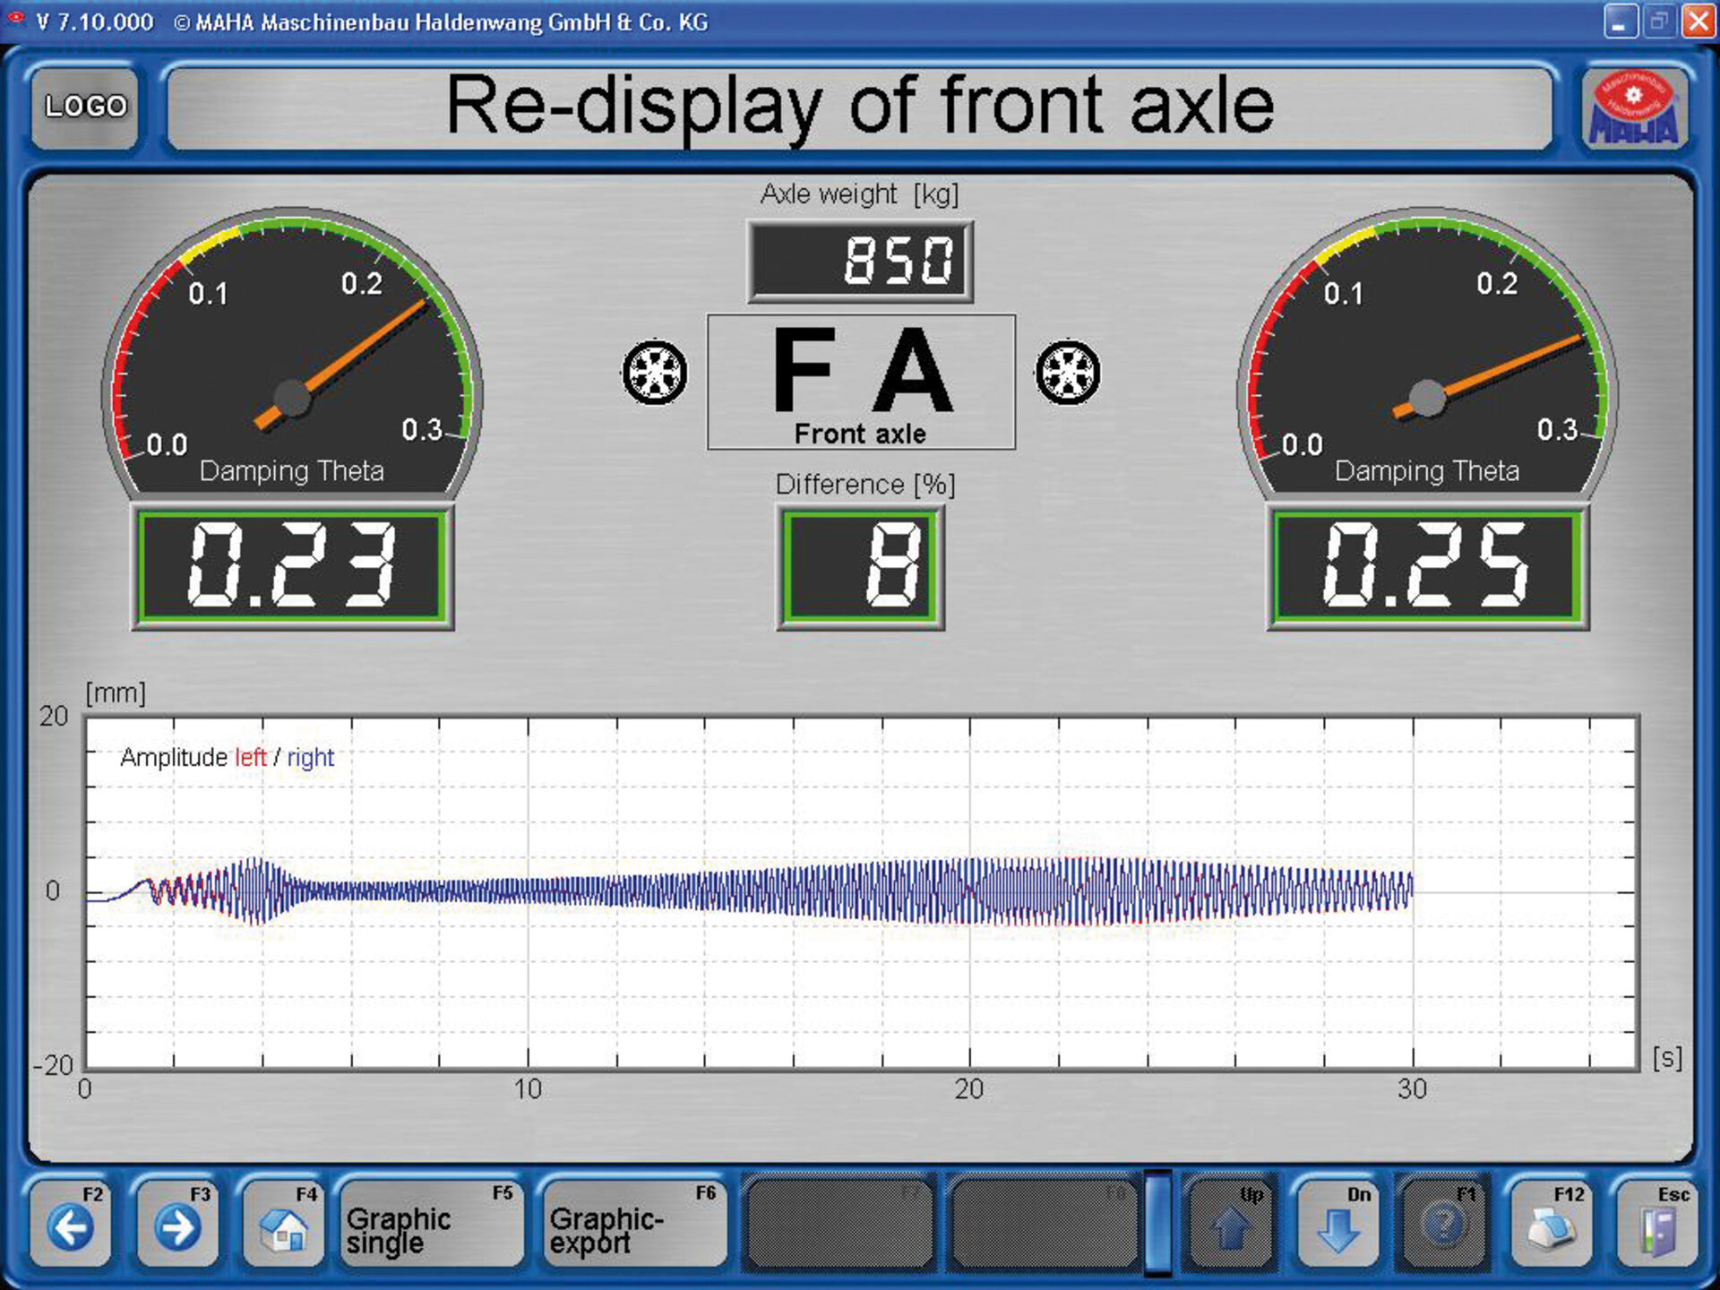
Task: Click the F2 back arrow button
Action: 71,1225
